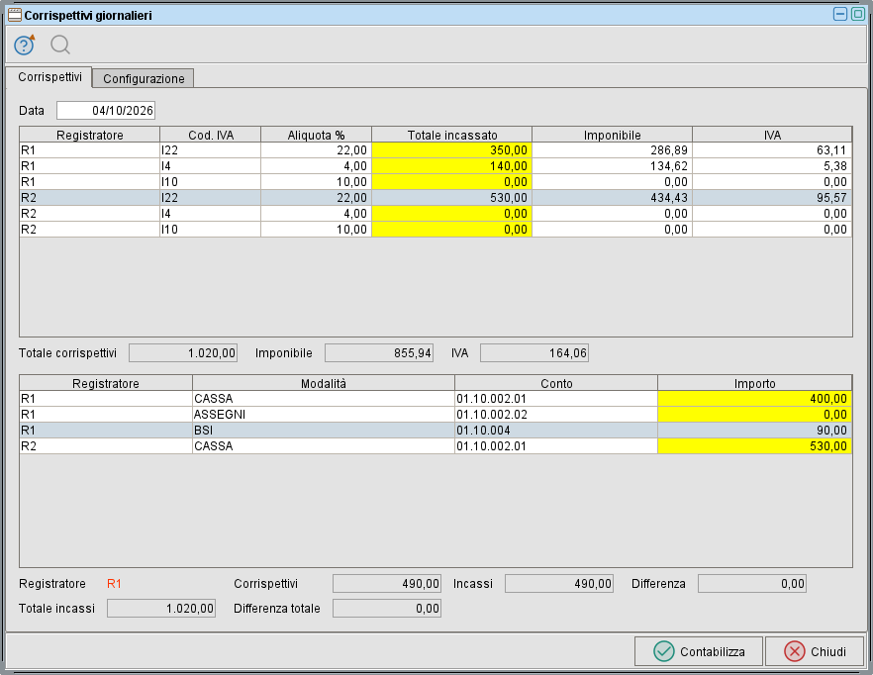Select the I22 code in R1 row

(211, 150)
